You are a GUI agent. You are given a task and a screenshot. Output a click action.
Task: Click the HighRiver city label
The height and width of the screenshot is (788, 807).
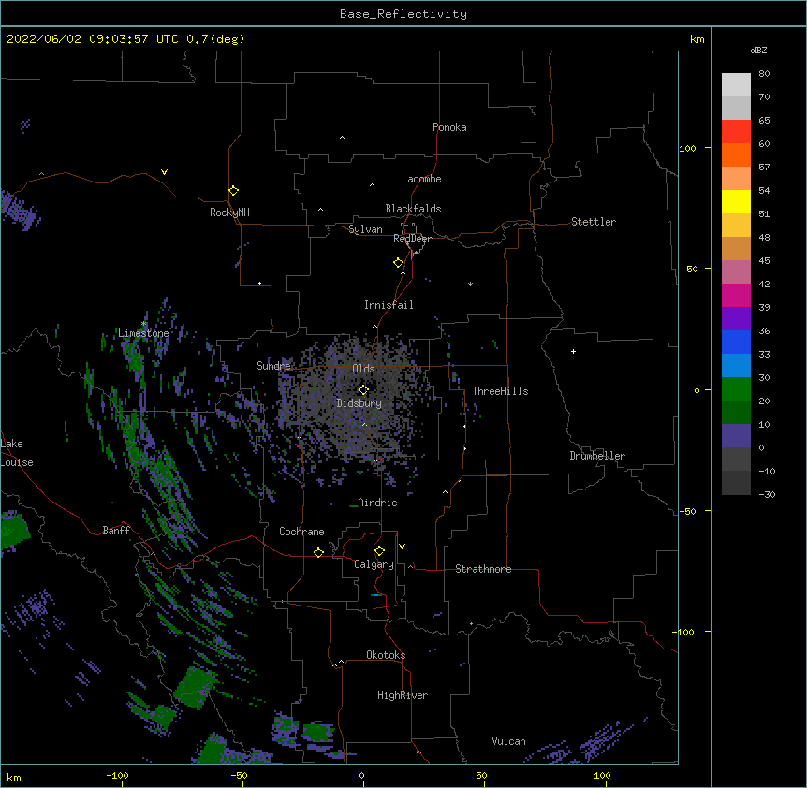point(403,695)
